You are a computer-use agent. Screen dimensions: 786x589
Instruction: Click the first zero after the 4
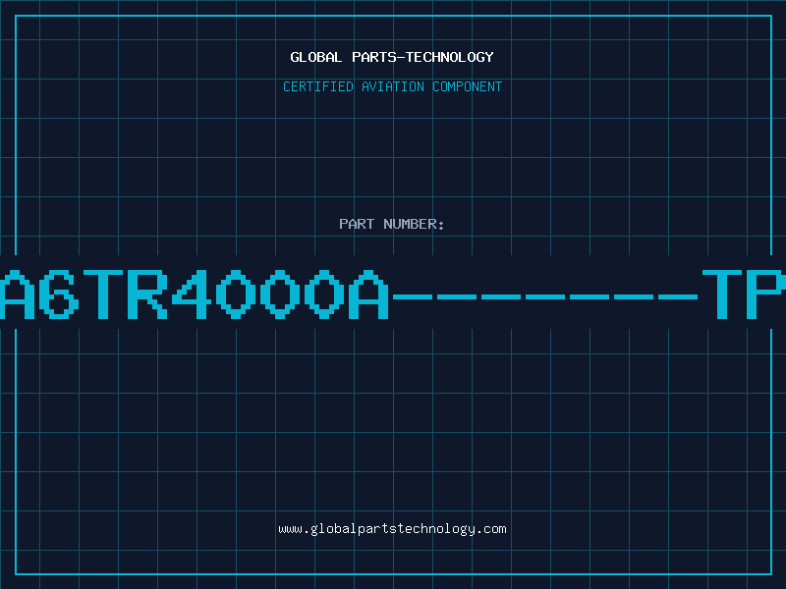[x=236, y=294]
